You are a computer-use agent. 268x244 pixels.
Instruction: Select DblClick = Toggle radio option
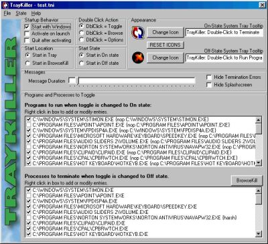pos(82,26)
